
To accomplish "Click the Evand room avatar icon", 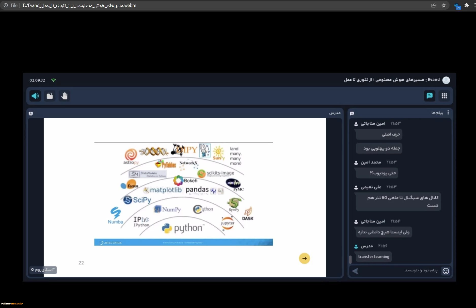I will [x=446, y=80].
